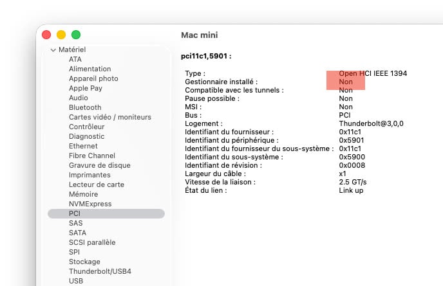Image resolution: width=443 pixels, height=286 pixels.
Task: Open the NVMExpress section
Action: (x=90, y=204)
